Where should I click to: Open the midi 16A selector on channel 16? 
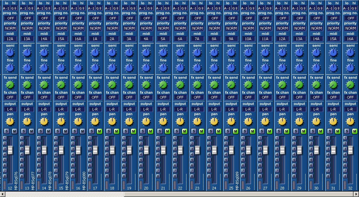(x=78, y=39)
